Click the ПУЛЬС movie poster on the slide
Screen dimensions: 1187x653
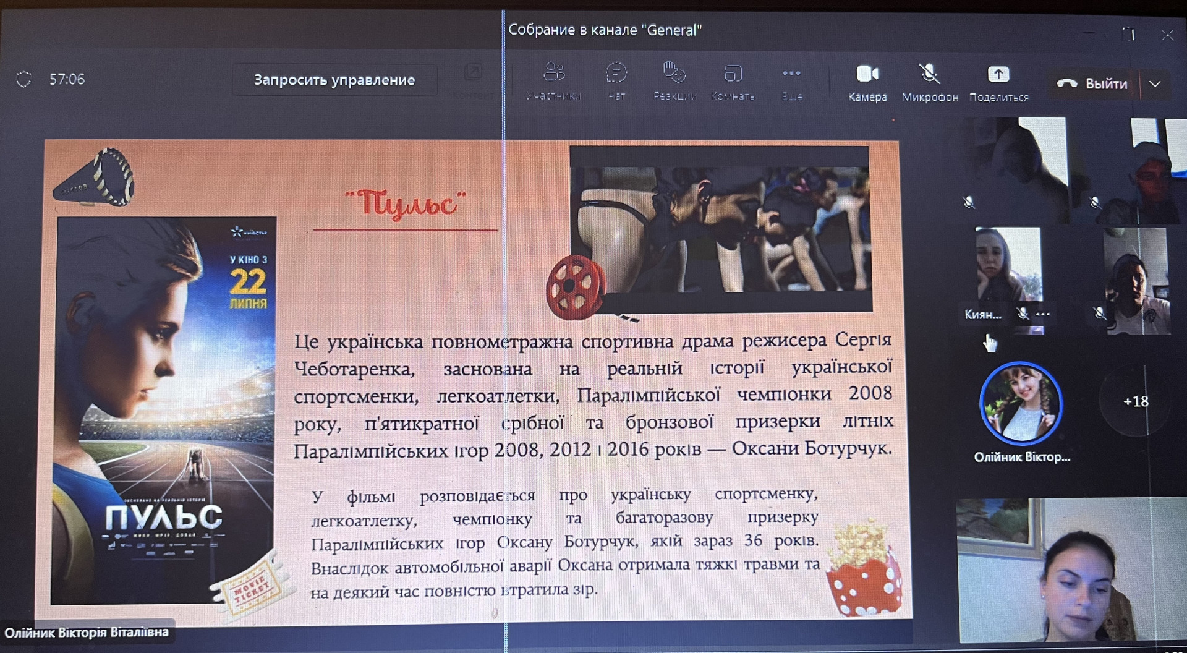(x=164, y=409)
